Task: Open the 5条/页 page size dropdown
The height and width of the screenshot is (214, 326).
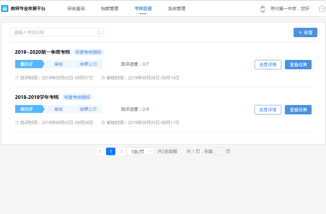Action: tap(140, 151)
